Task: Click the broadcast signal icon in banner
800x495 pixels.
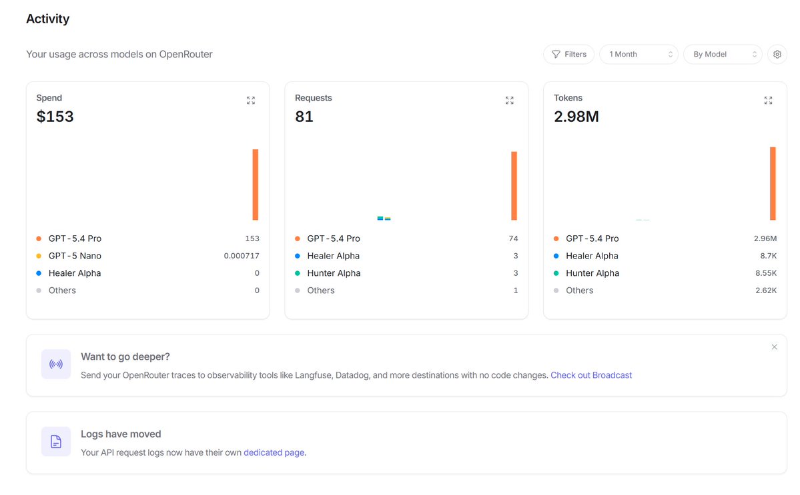Action: pos(56,364)
